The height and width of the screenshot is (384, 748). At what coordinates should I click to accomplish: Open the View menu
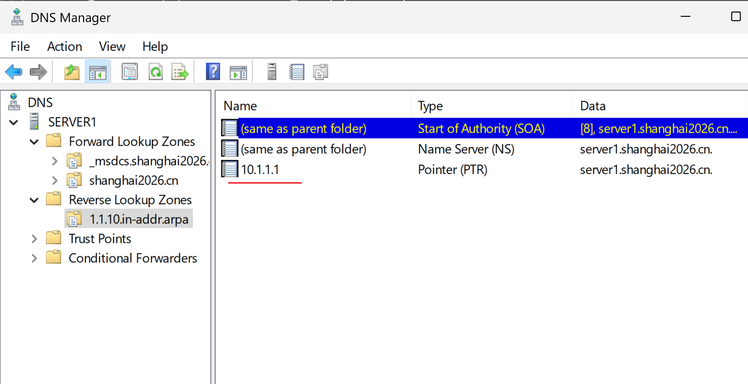pyautogui.click(x=112, y=47)
